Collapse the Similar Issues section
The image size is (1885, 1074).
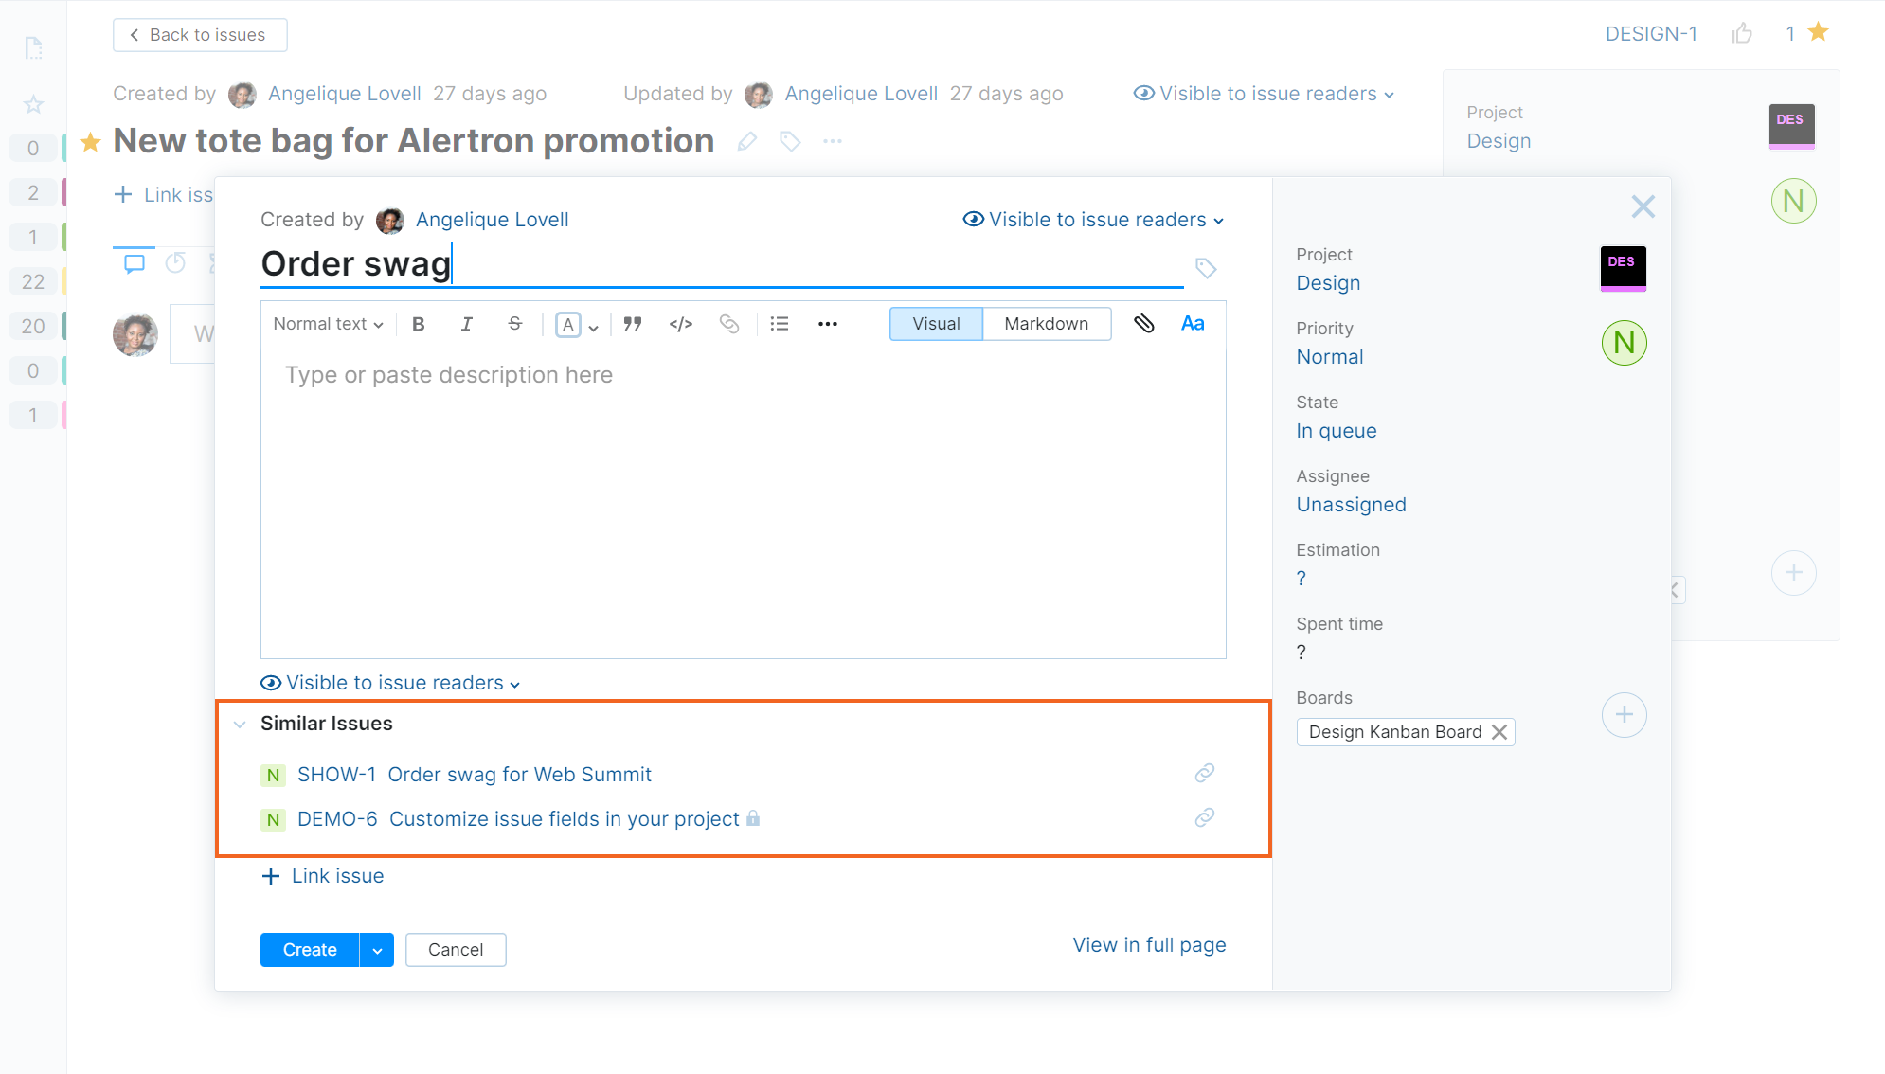[240, 725]
